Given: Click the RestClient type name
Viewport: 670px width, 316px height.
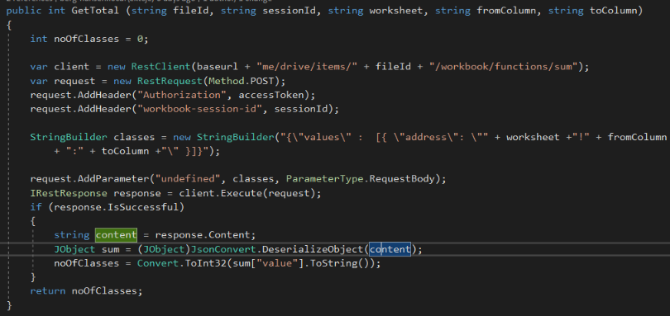Looking at the screenshot, I should click(x=160, y=67).
